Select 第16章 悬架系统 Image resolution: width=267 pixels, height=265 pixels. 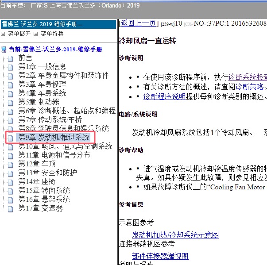click(44, 199)
